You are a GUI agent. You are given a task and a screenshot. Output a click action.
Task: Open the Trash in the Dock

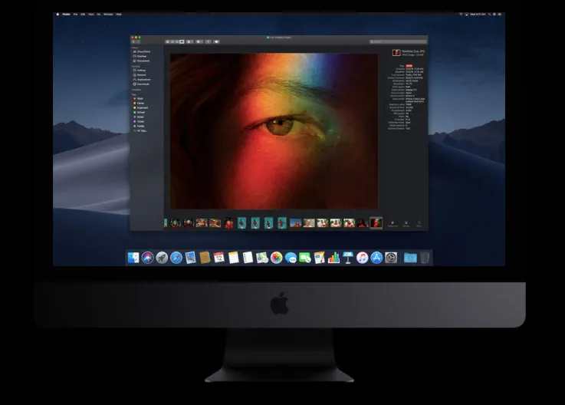click(x=425, y=258)
